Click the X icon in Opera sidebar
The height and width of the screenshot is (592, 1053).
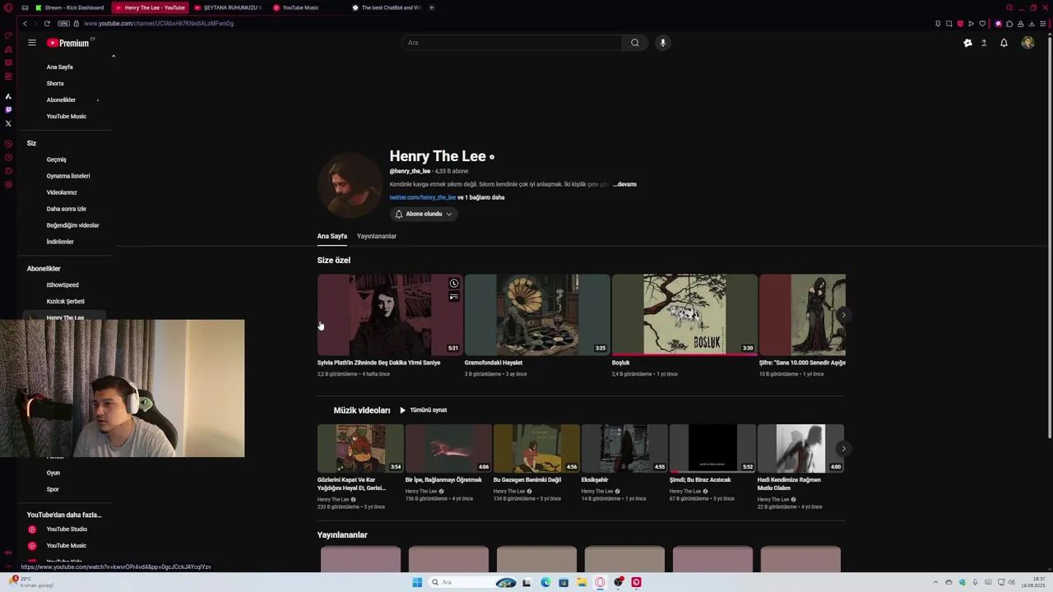tap(8, 123)
